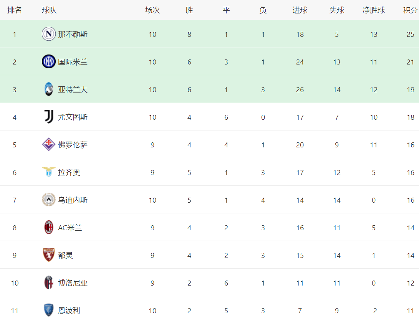Click the Torino bull crest
This screenshot has width=419, height=322.
click(x=49, y=255)
